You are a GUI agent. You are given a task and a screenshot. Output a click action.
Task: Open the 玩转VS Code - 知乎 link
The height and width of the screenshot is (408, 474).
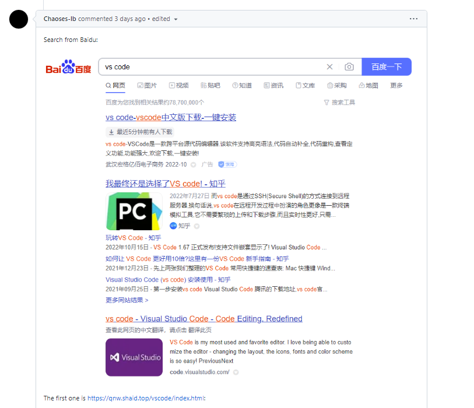(x=134, y=238)
